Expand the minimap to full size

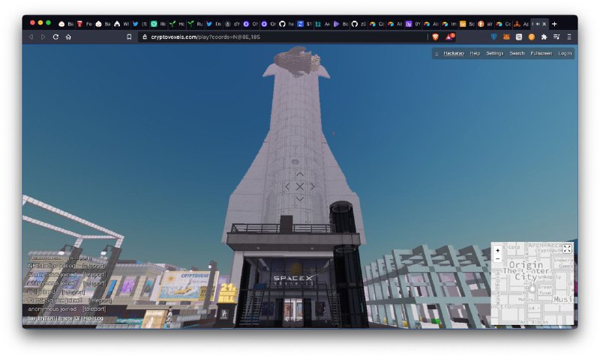(x=567, y=249)
